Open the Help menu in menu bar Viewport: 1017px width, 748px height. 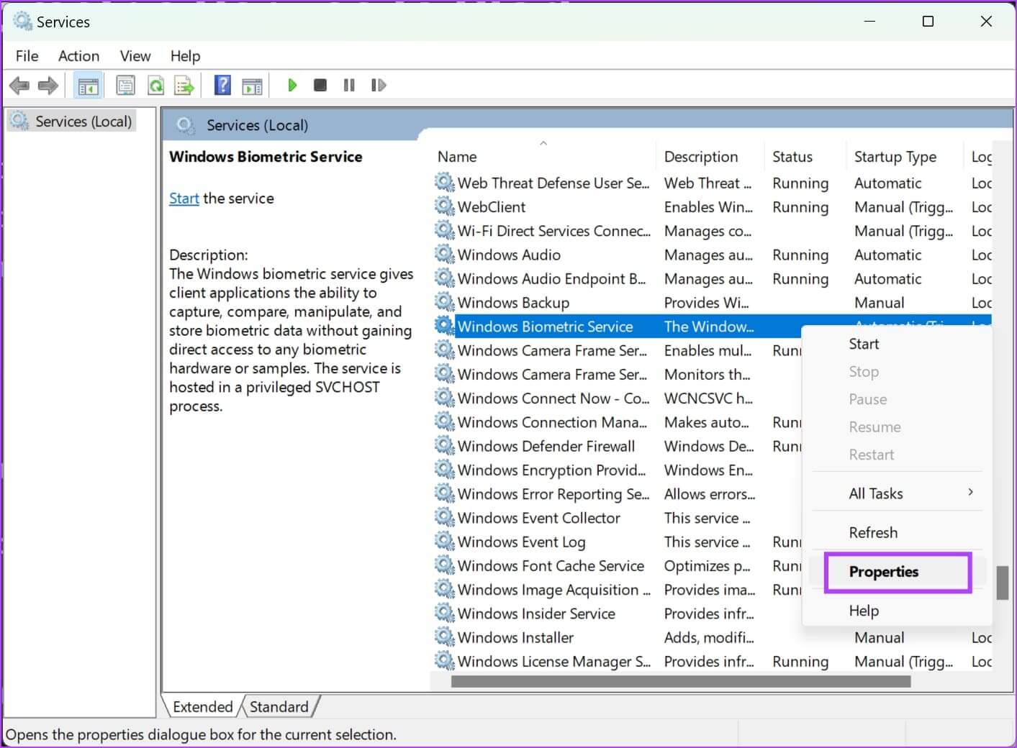pos(185,55)
